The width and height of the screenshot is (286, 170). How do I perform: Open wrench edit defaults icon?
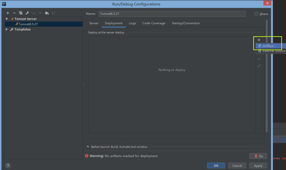point(27,13)
